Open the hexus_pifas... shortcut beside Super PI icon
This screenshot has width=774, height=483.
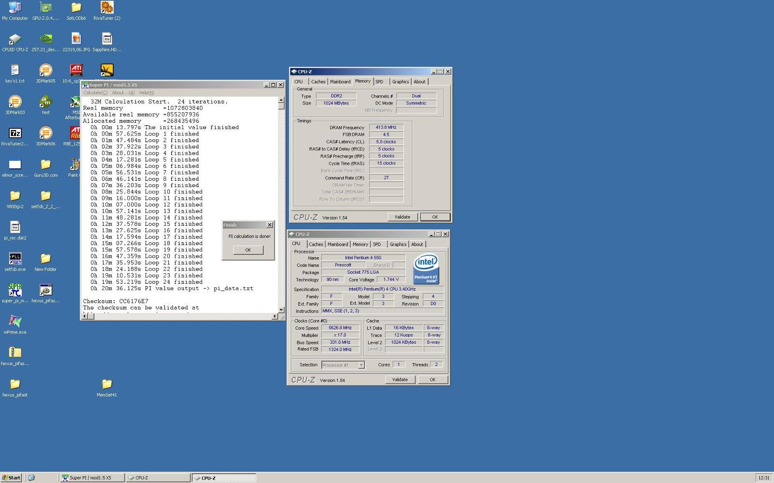pyautogui.click(x=45, y=294)
